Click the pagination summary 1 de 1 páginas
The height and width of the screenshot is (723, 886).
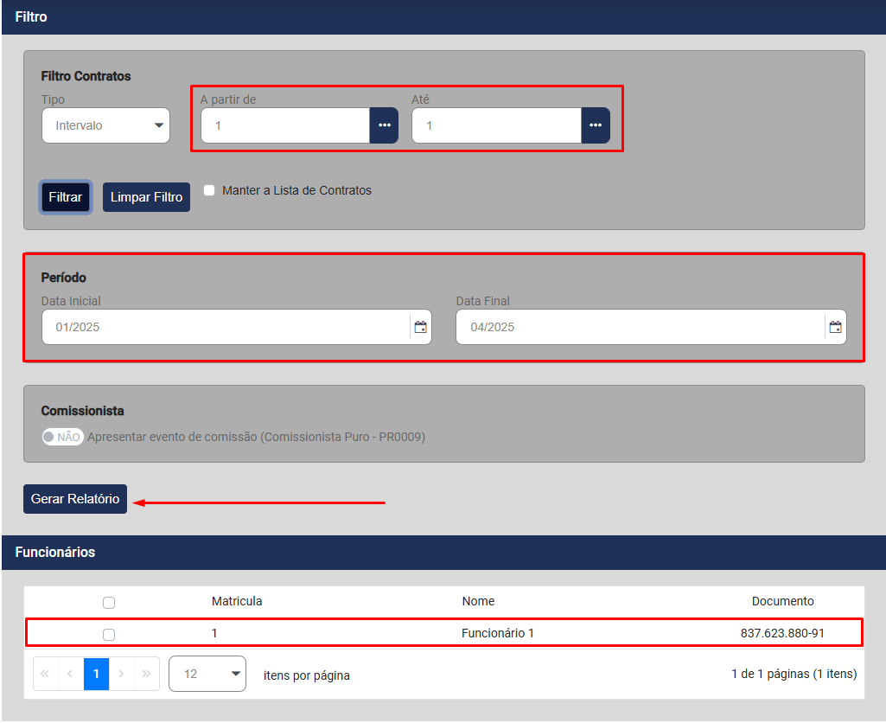(x=794, y=674)
